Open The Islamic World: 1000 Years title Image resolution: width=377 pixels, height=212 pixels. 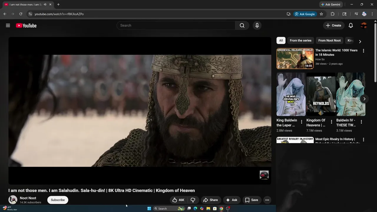point(336,52)
